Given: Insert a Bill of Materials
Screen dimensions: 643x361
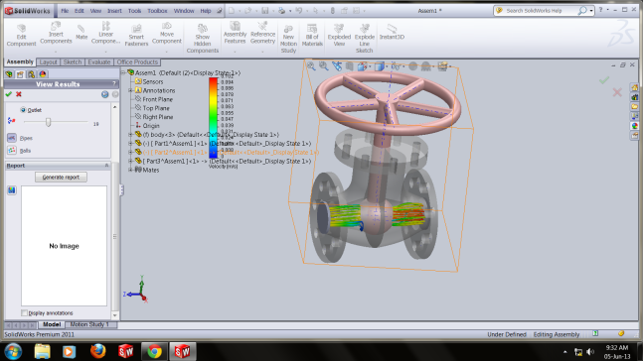Looking at the screenshot, I should pyautogui.click(x=312, y=35).
